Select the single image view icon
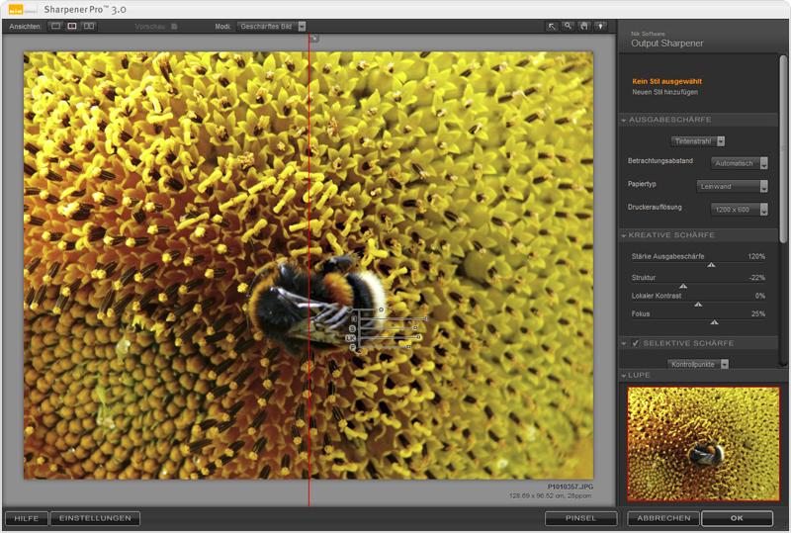 [x=55, y=27]
